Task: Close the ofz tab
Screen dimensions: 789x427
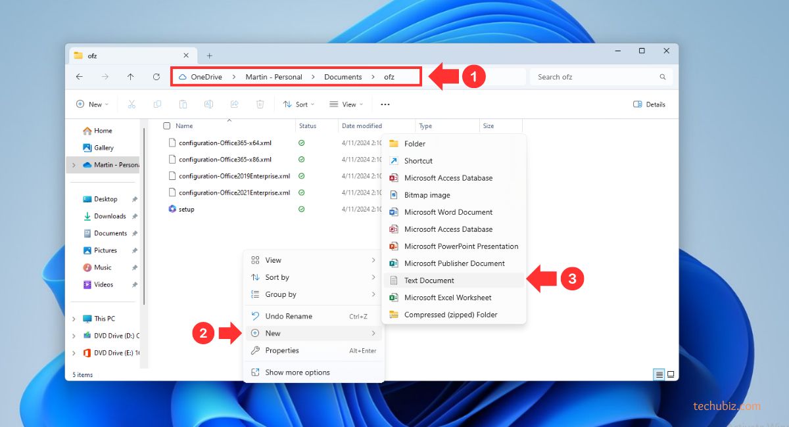Action: tap(186, 56)
